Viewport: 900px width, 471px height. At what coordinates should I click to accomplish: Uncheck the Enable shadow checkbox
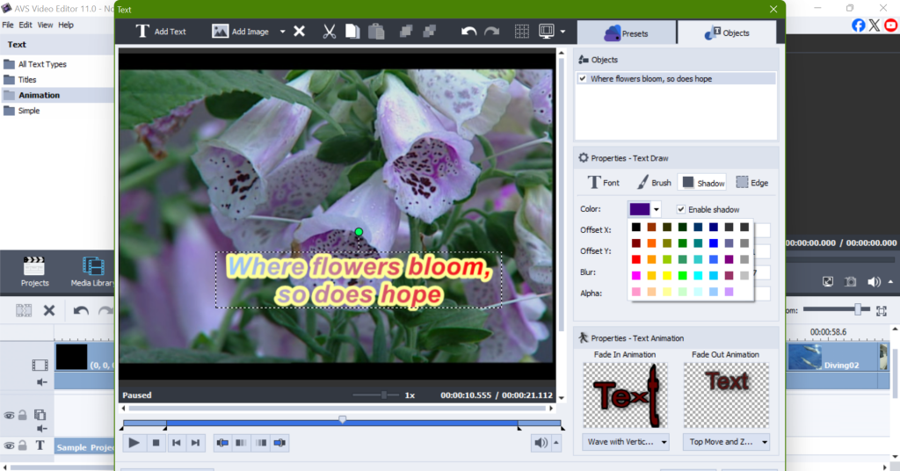(681, 209)
